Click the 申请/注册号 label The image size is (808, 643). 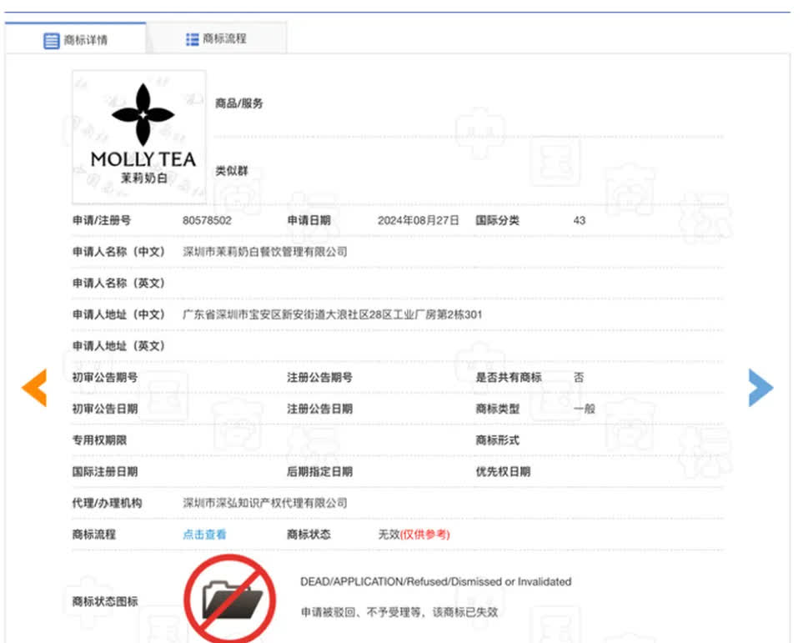[102, 220]
